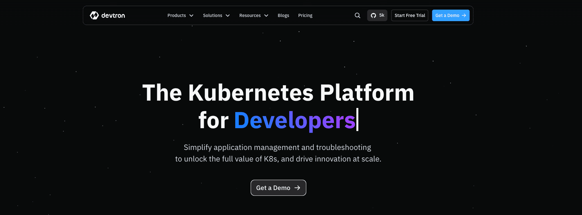Viewport: 582px width, 215px height.
Task: Open the Pricing page
Action: tap(305, 15)
